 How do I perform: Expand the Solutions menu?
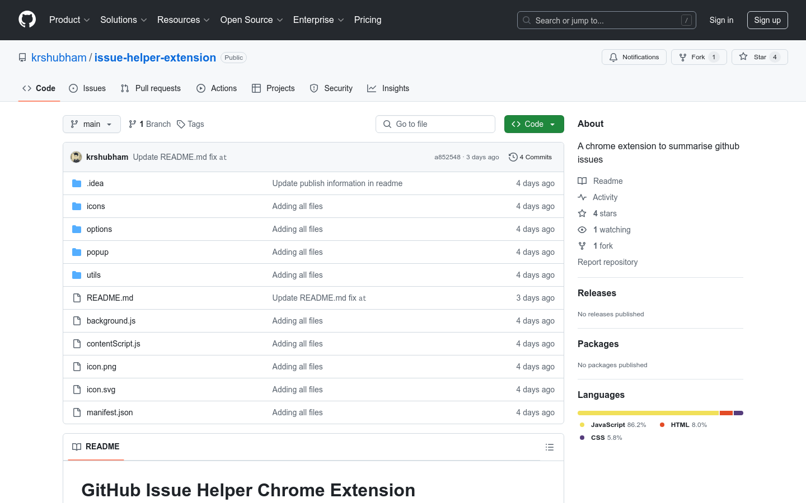(x=124, y=20)
